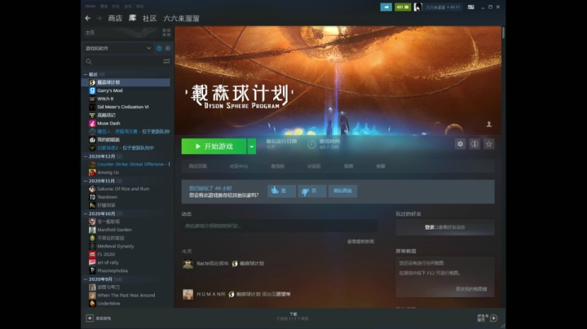Open advanced filter sliders icon
Screen dimensions: 587x329
tap(166, 61)
